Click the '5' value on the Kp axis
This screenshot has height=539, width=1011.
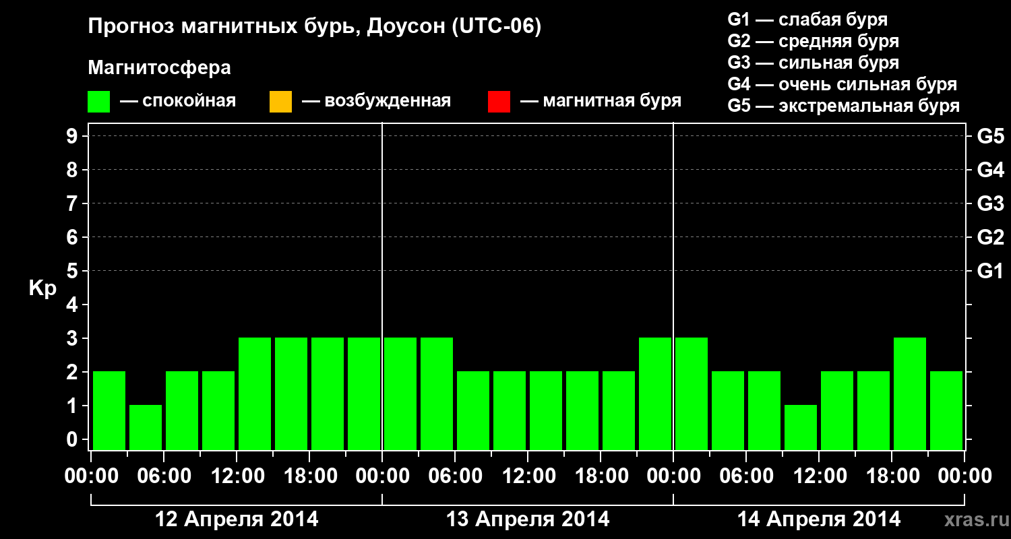(73, 271)
